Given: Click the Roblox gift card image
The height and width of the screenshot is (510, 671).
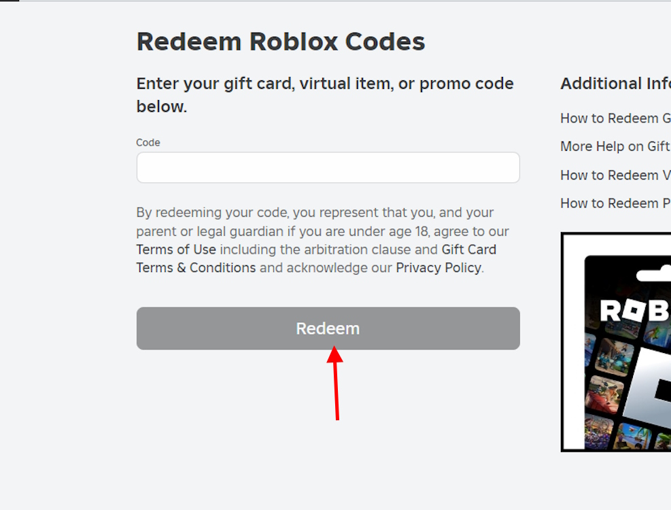Looking at the screenshot, I should point(615,340).
